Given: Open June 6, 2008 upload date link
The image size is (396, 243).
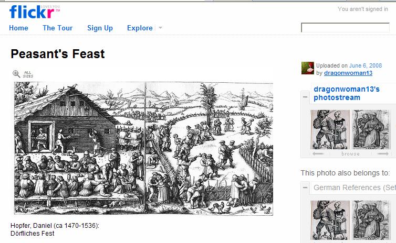Looking at the screenshot, I should coord(366,65).
